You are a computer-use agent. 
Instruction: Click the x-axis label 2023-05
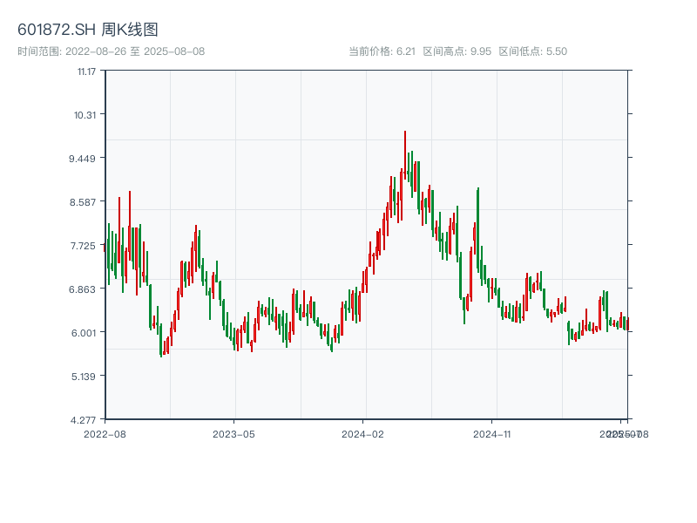coord(233,434)
